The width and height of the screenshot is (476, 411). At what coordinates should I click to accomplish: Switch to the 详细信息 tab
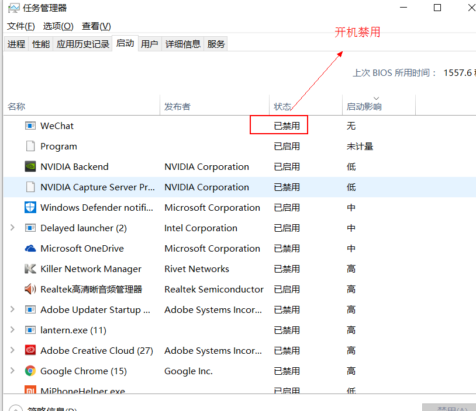pos(183,44)
